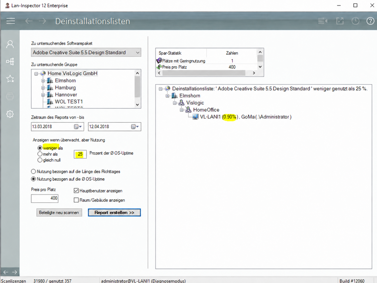
Task: Open the favorites star sidebar icon
Action: 10,79
